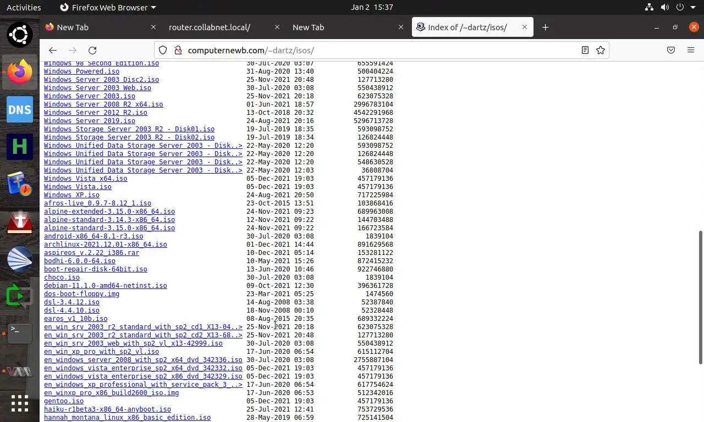Show applications grid in dock

click(20, 403)
